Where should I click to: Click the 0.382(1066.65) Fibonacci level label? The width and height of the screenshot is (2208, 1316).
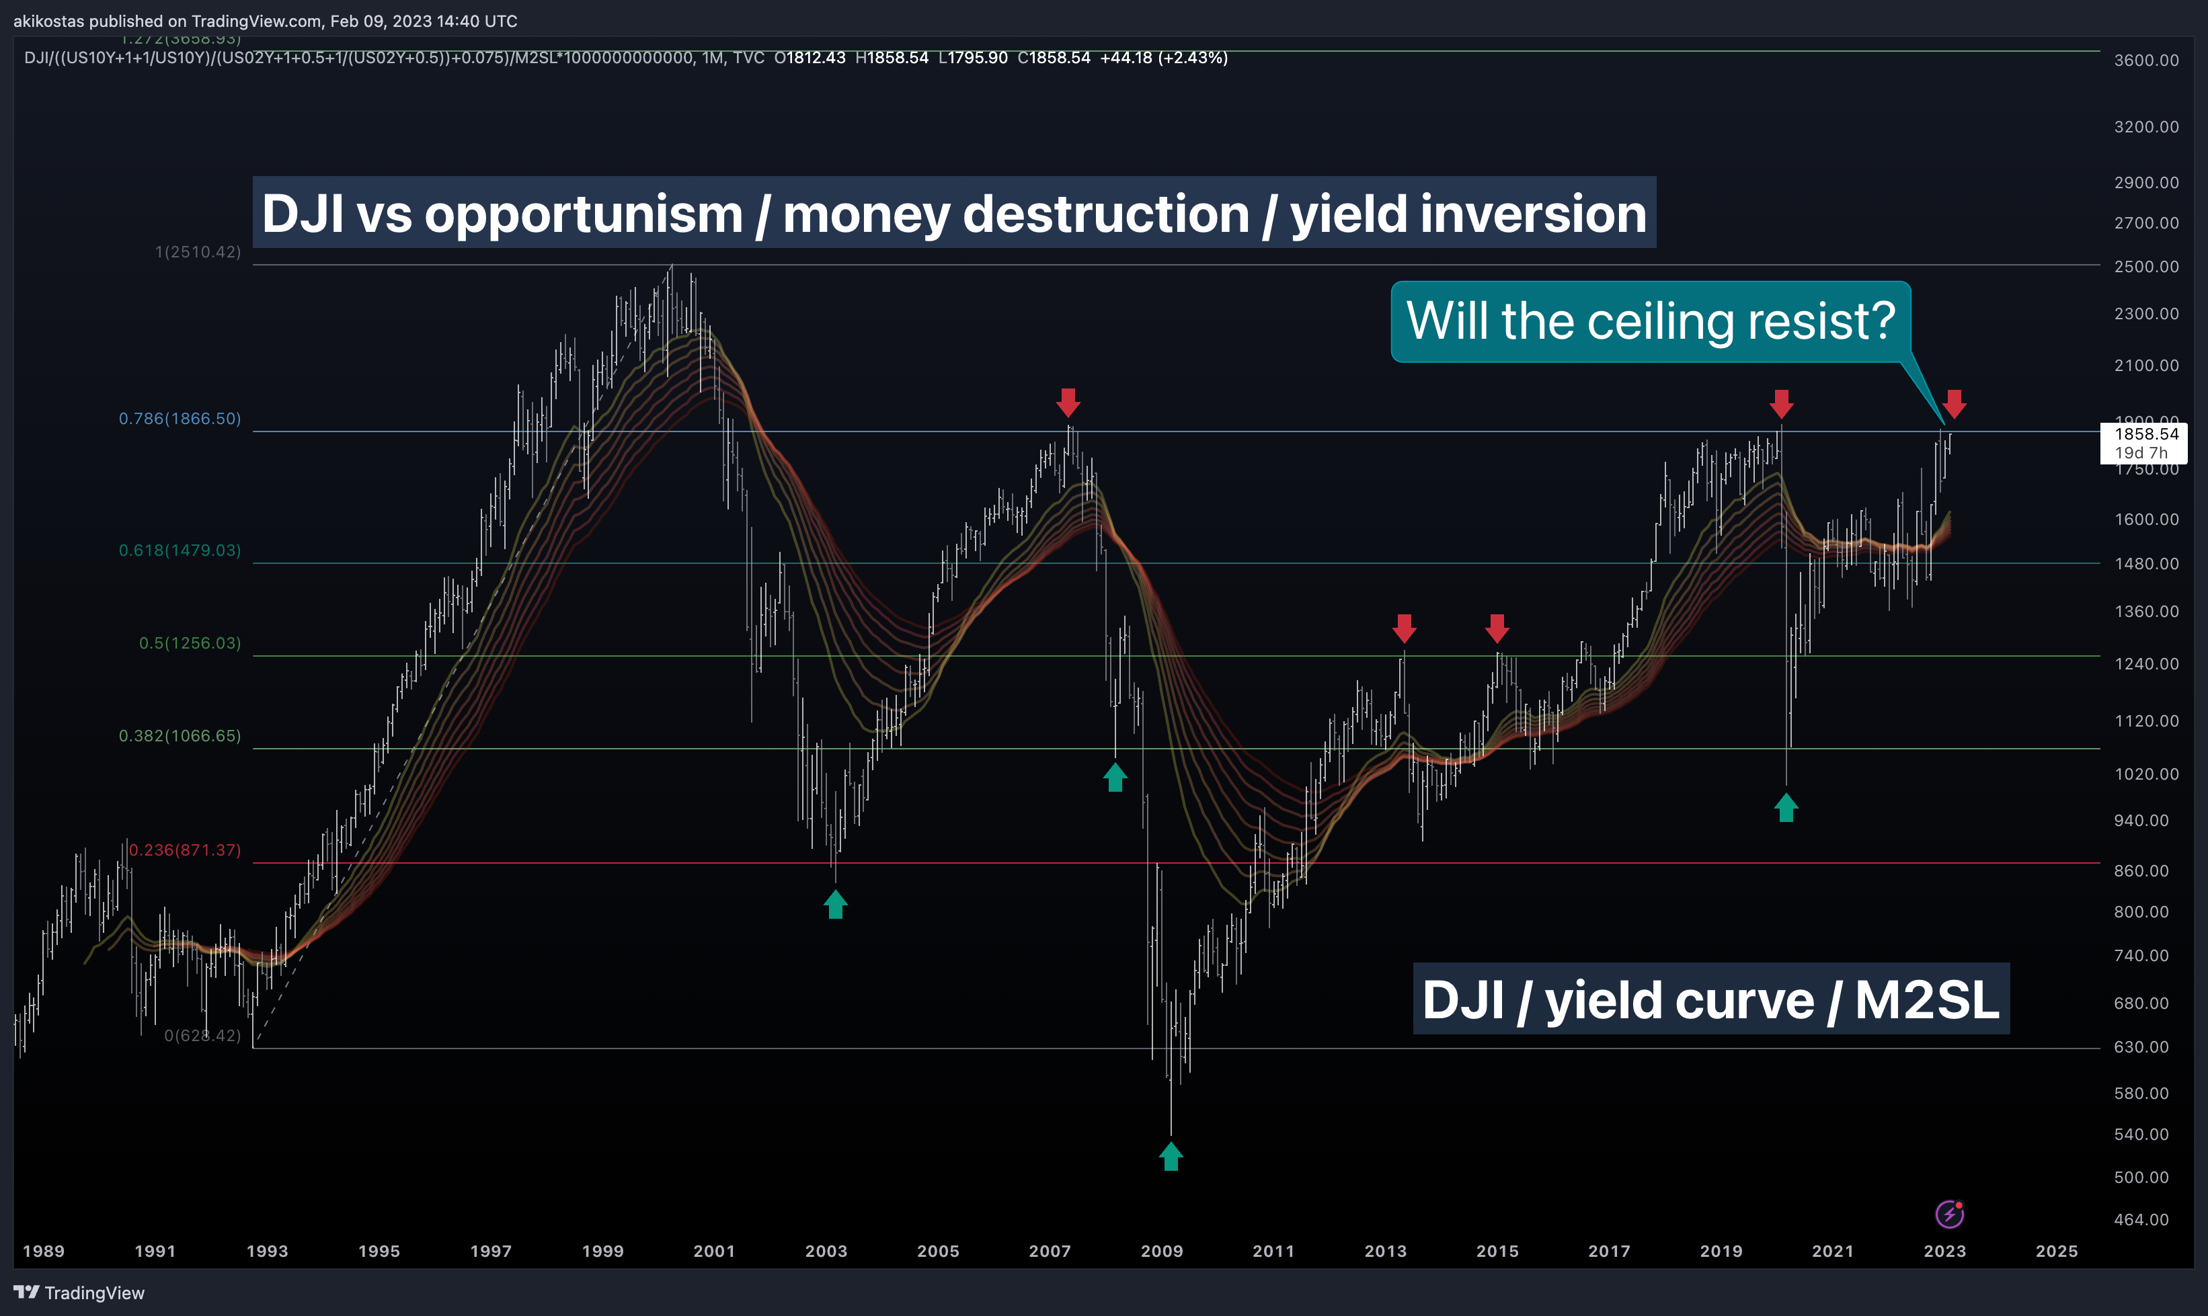click(180, 736)
